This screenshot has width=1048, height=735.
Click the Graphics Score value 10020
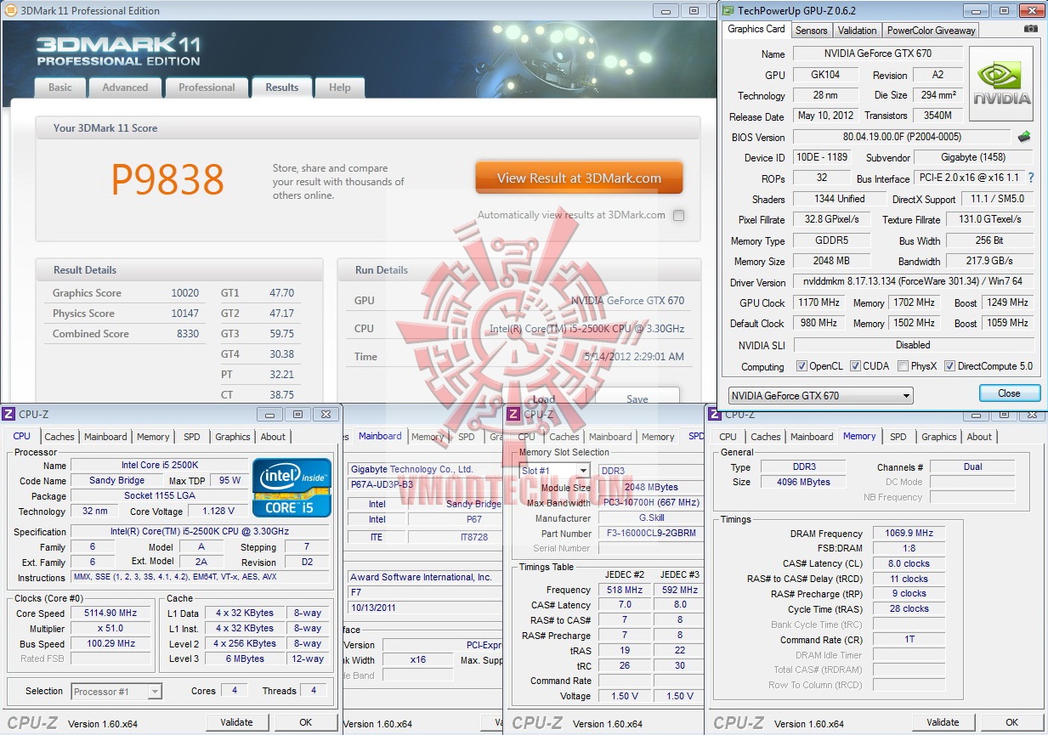click(184, 293)
